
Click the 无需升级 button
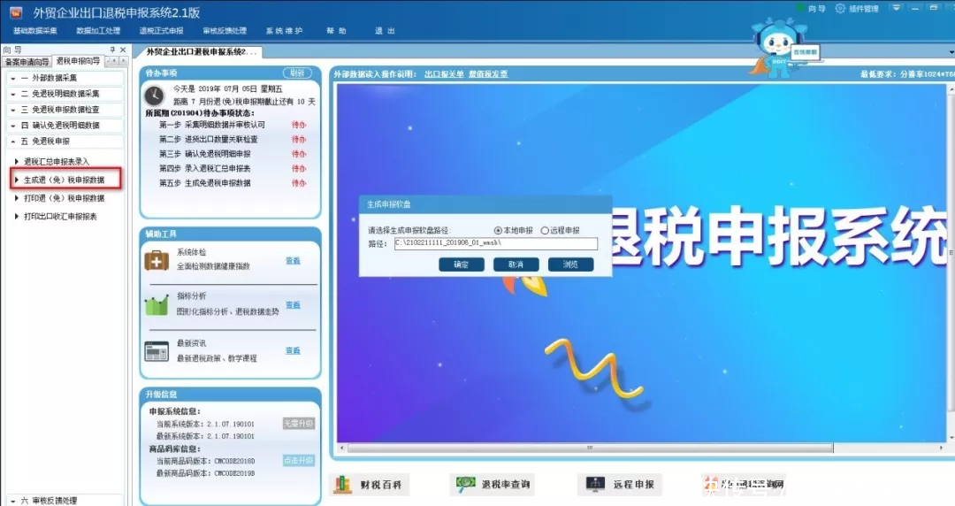pyautogui.click(x=299, y=423)
